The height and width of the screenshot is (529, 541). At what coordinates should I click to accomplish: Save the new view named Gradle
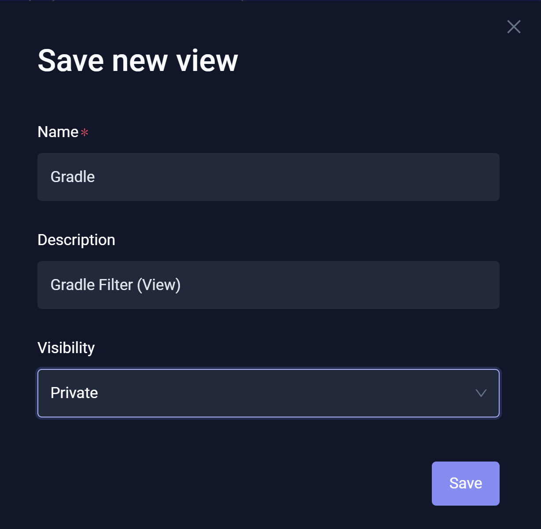[x=465, y=483]
